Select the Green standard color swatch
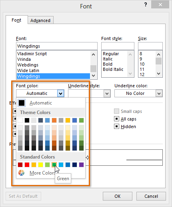The image size is (172, 207). pos(54,165)
